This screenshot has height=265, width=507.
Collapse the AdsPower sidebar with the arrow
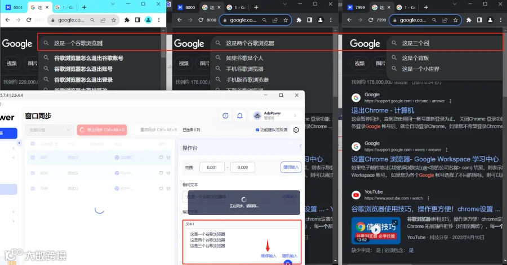[x=19, y=143]
